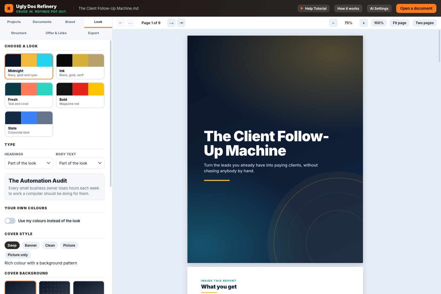
Task: Switch to the Look tab
Action: pyautogui.click(x=98, y=22)
